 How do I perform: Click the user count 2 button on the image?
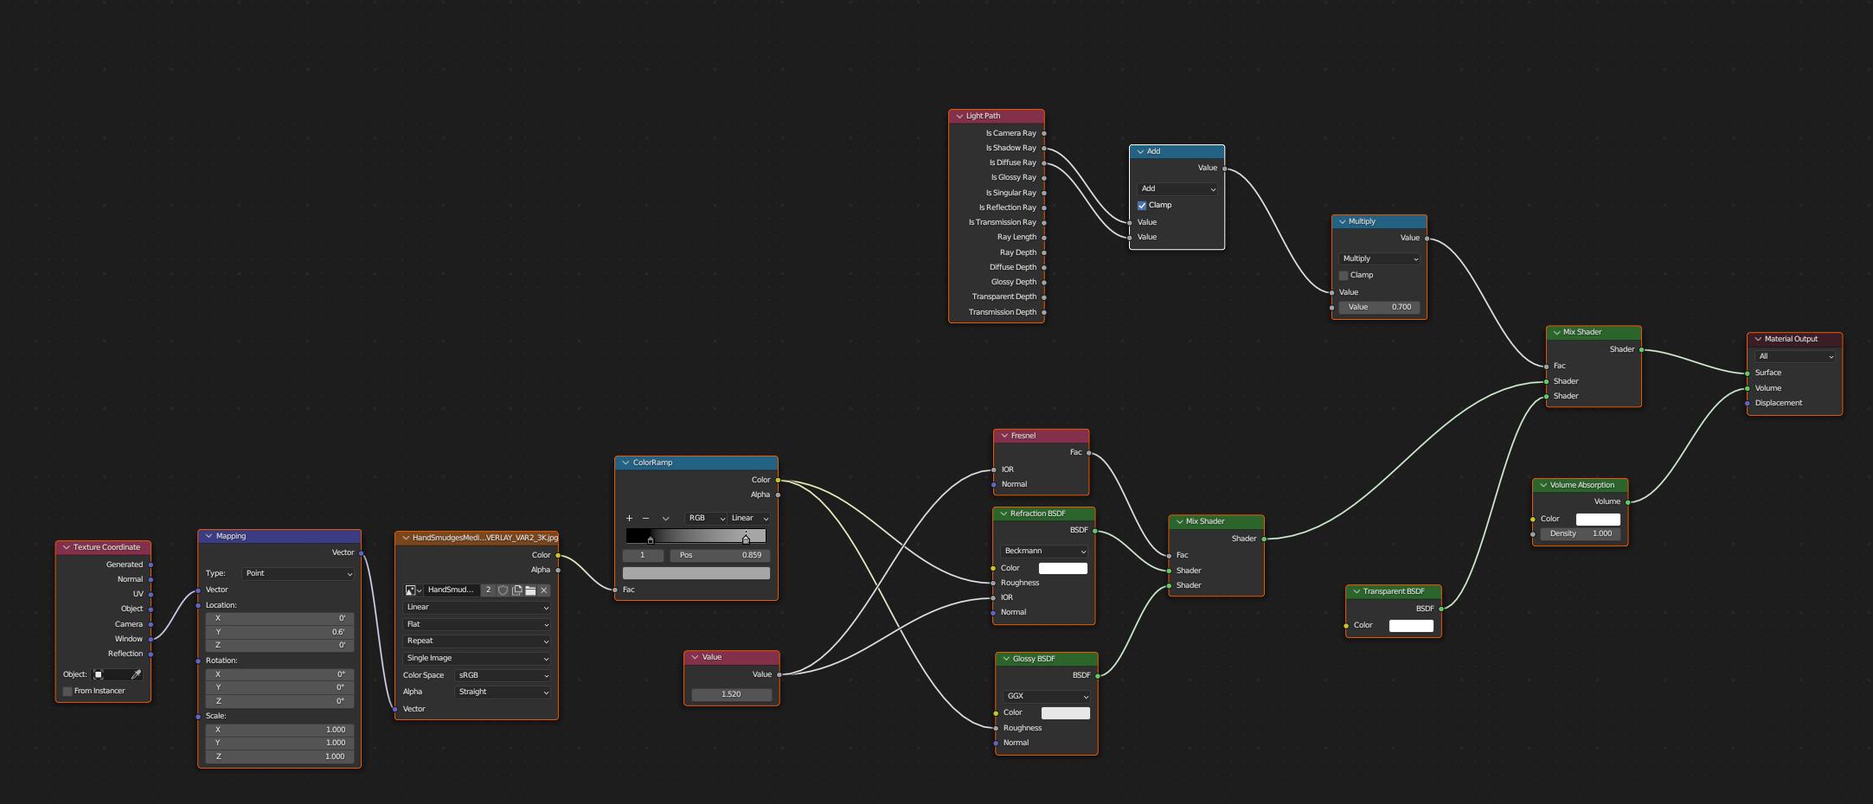[488, 590]
